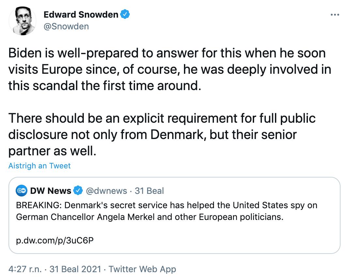Click the DW logo avatar in quoted tweet
The height and width of the screenshot is (280, 349).
coord(22,191)
